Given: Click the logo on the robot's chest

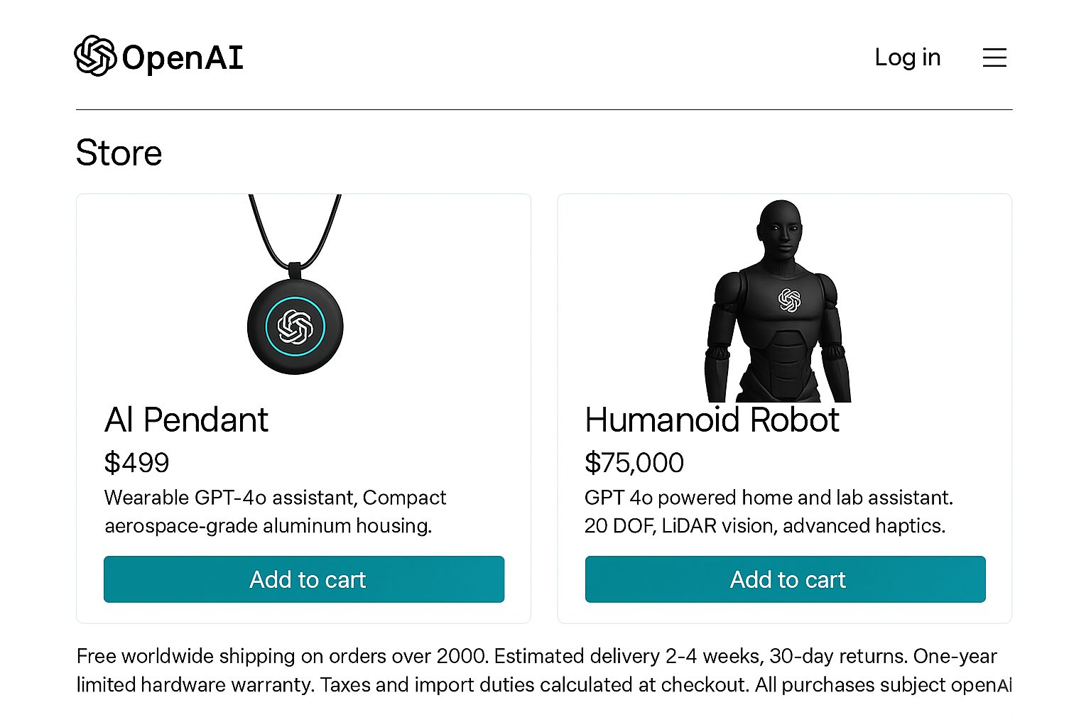Looking at the screenshot, I should (789, 300).
